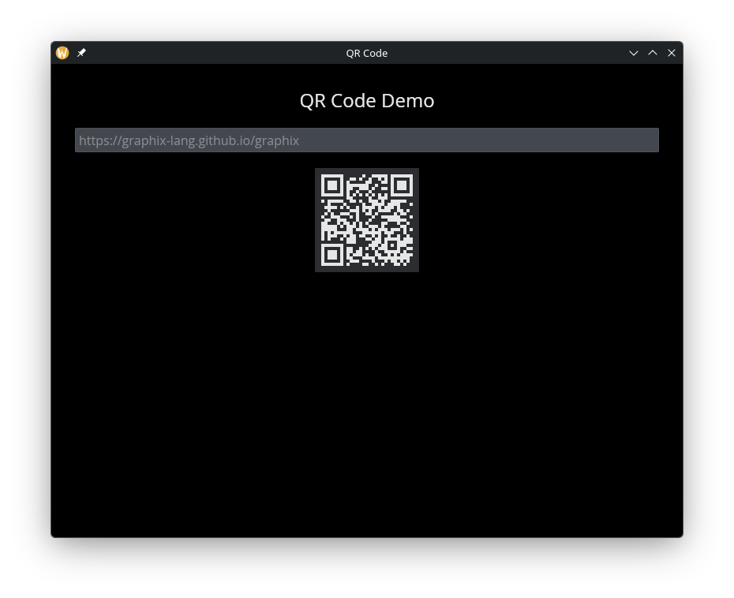Open the window menu via the W logo
The height and width of the screenshot is (598, 734).
(x=62, y=53)
